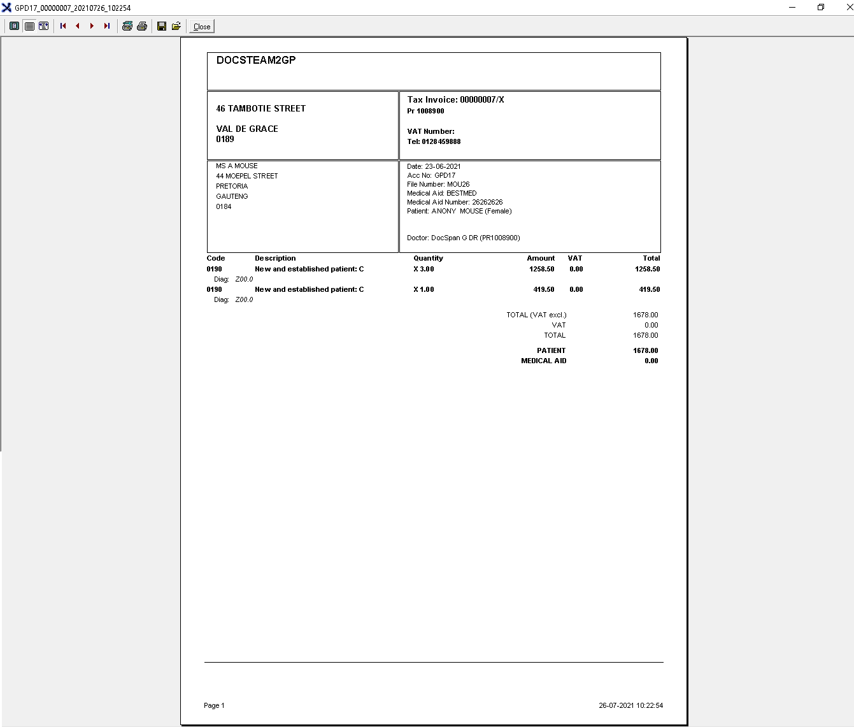
Task: Close the report preview with Close button
Action: [202, 26]
